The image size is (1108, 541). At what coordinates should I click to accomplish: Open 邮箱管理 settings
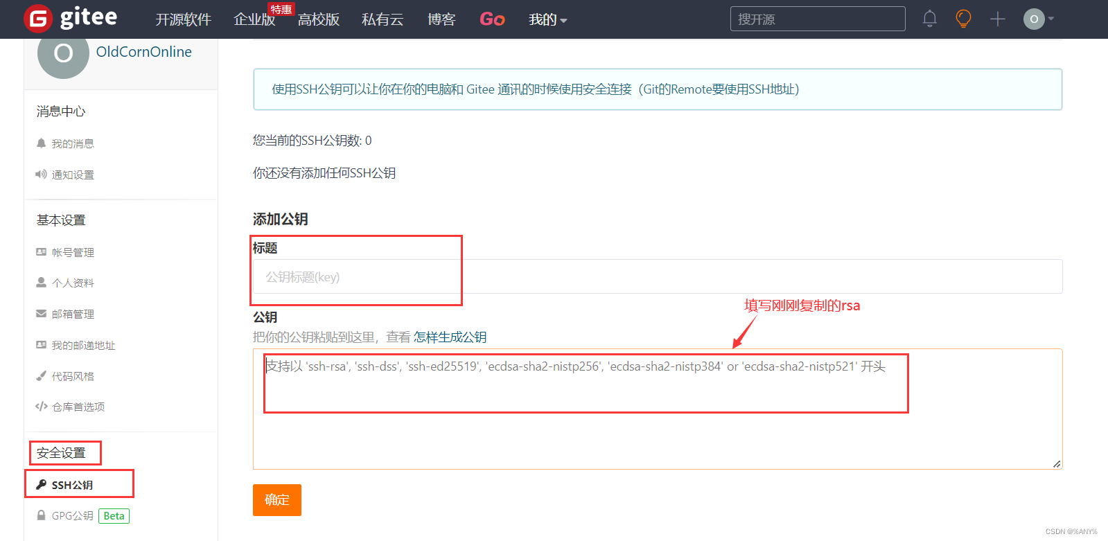coord(73,314)
